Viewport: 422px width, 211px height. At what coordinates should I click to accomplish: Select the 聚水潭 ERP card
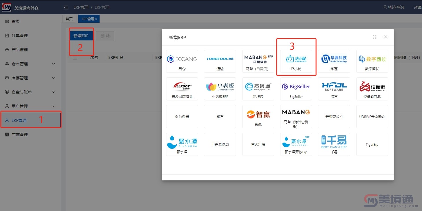pyautogui.click(x=182, y=144)
